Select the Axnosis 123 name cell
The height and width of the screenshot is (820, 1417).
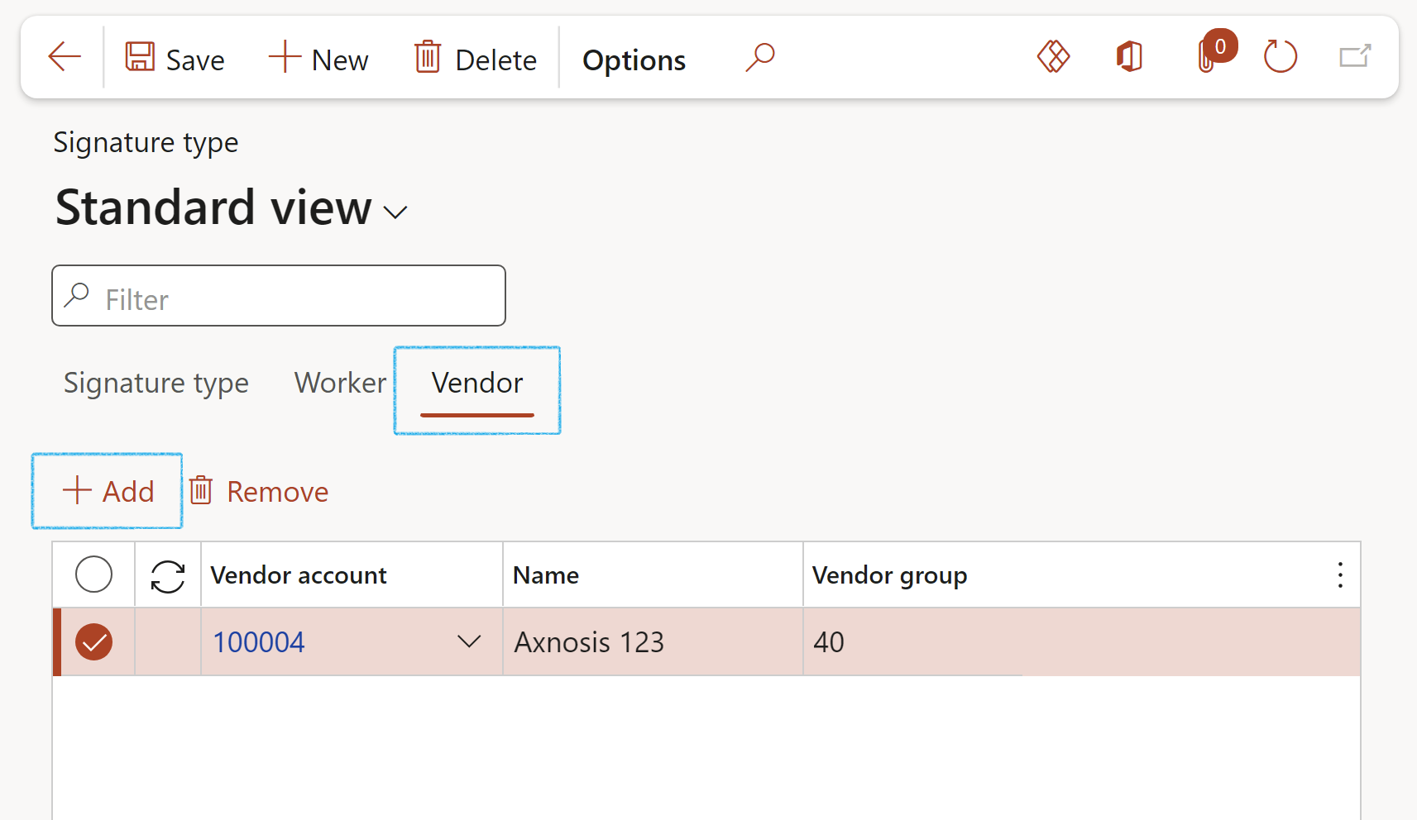pyautogui.click(x=653, y=642)
